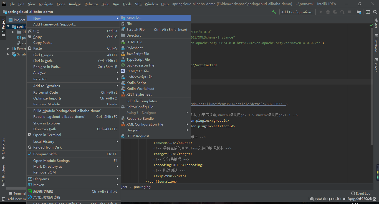Screen dimensions: 379x204
Task: Choose TypeScript File option
Action: pos(155,59)
